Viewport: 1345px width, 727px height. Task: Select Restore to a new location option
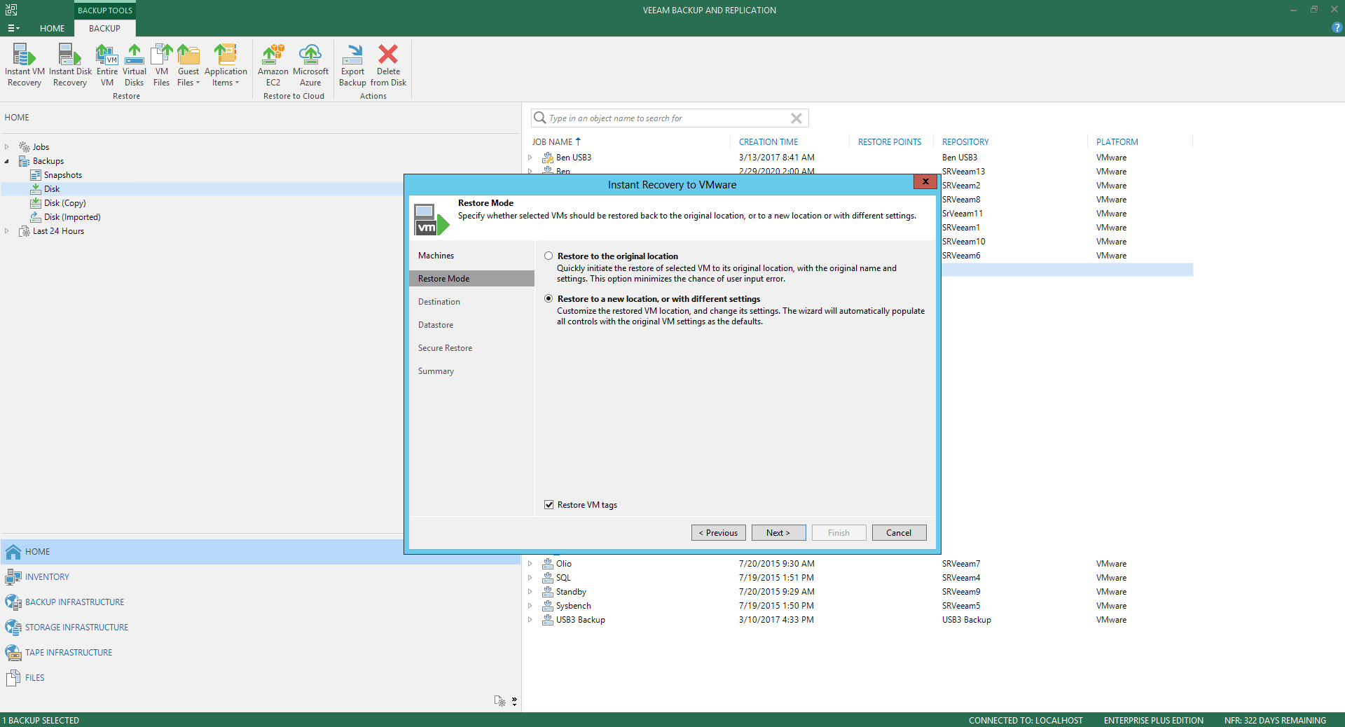pyautogui.click(x=549, y=299)
